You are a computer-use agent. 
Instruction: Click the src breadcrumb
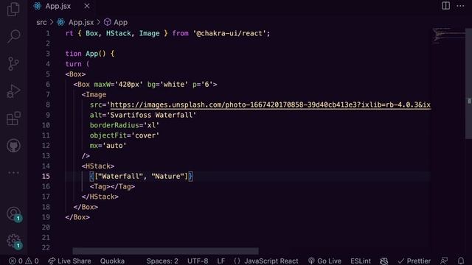(x=41, y=22)
